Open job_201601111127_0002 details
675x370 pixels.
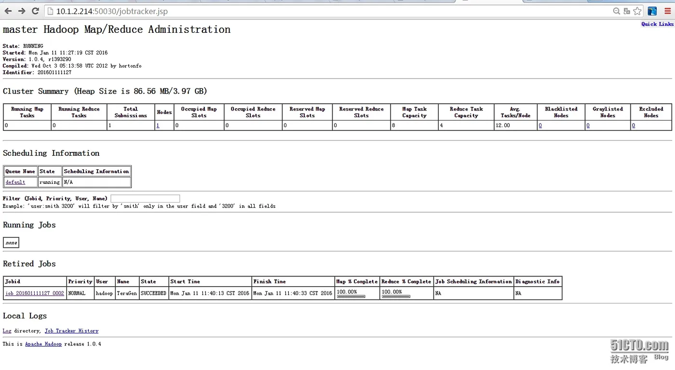click(x=35, y=293)
